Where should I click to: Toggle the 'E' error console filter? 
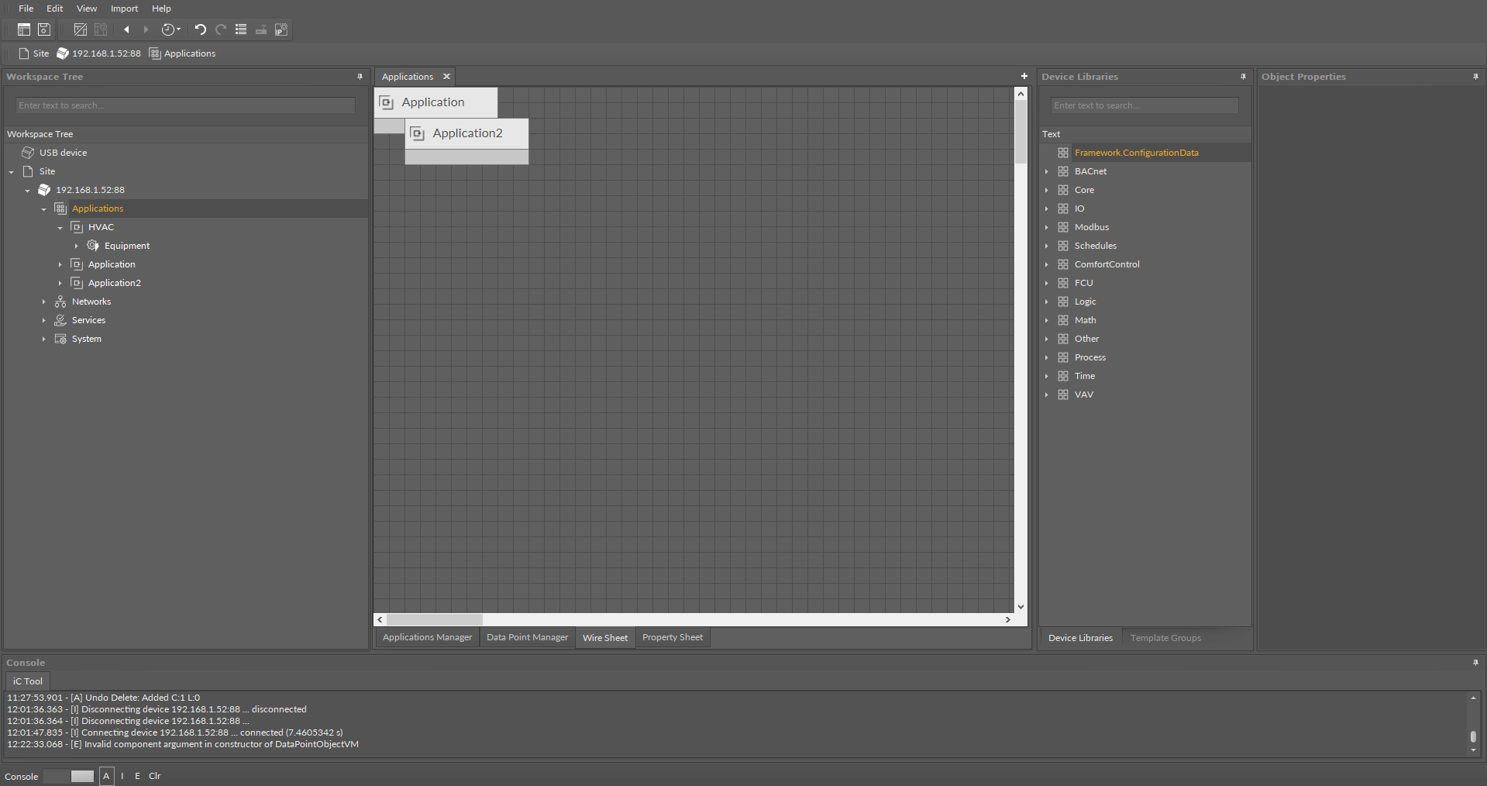point(138,776)
